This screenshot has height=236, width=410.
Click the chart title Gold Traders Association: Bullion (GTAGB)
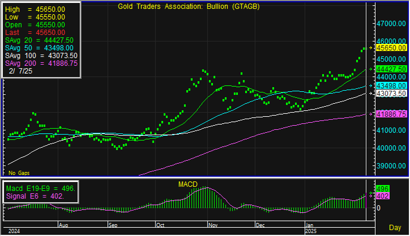(x=189, y=7)
